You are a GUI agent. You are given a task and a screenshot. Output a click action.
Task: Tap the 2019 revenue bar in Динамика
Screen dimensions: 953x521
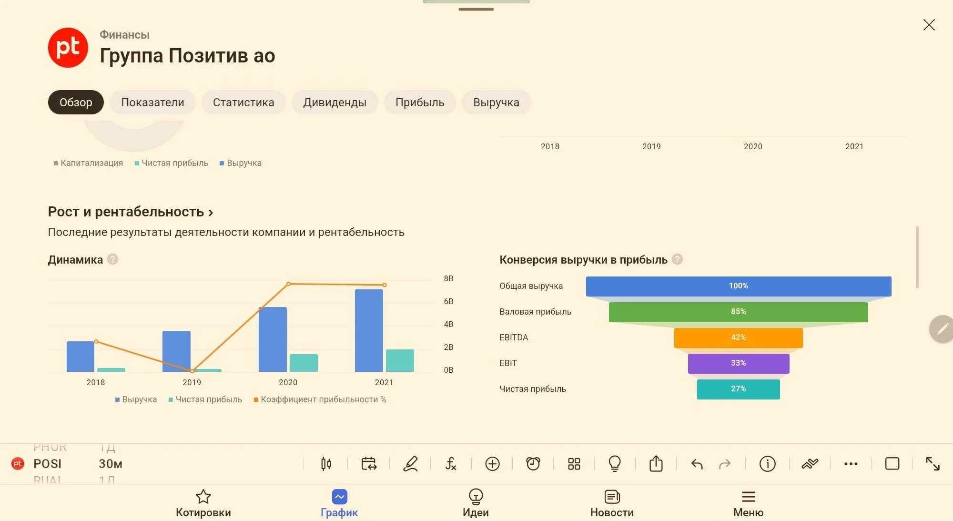point(176,351)
